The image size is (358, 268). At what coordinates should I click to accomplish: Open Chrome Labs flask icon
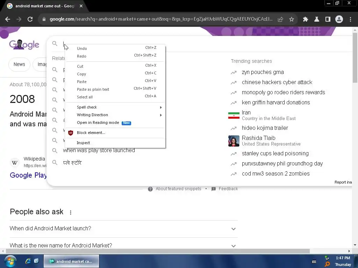coord(317,20)
